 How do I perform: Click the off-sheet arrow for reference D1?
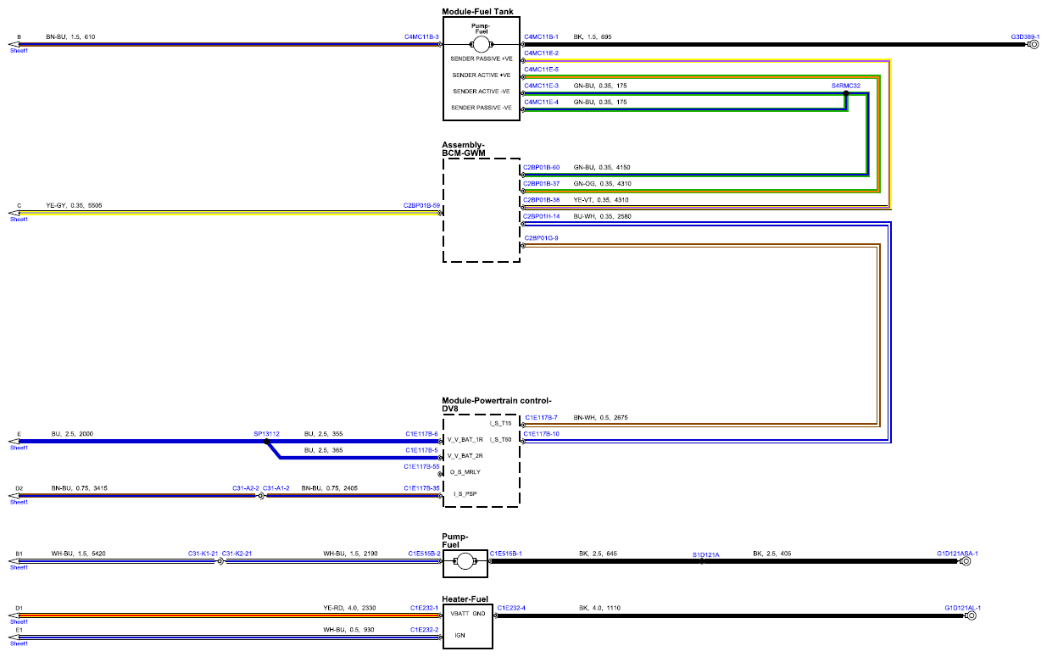(14, 615)
